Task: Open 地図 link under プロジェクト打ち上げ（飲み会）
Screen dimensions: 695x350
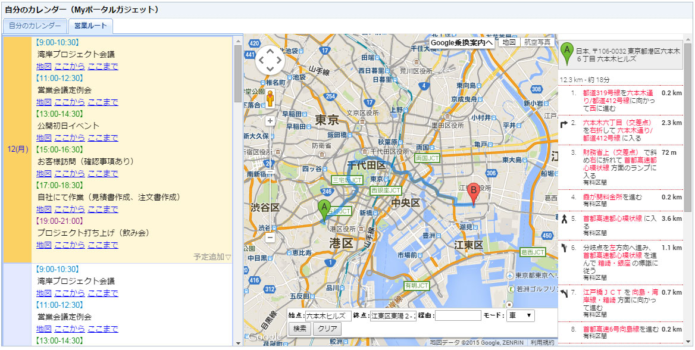Action: point(44,245)
